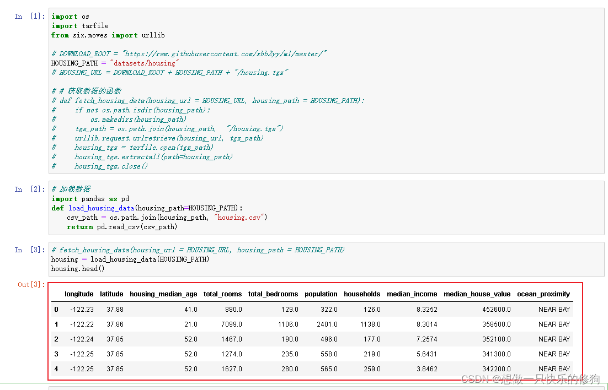Click total_bedrooms value 129.0

click(290, 310)
